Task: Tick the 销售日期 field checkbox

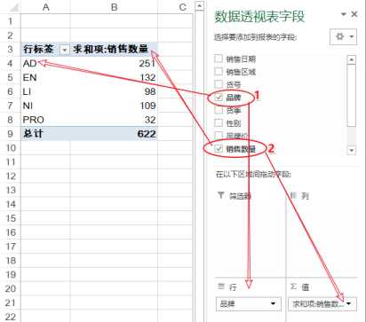Action: point(219,59)
